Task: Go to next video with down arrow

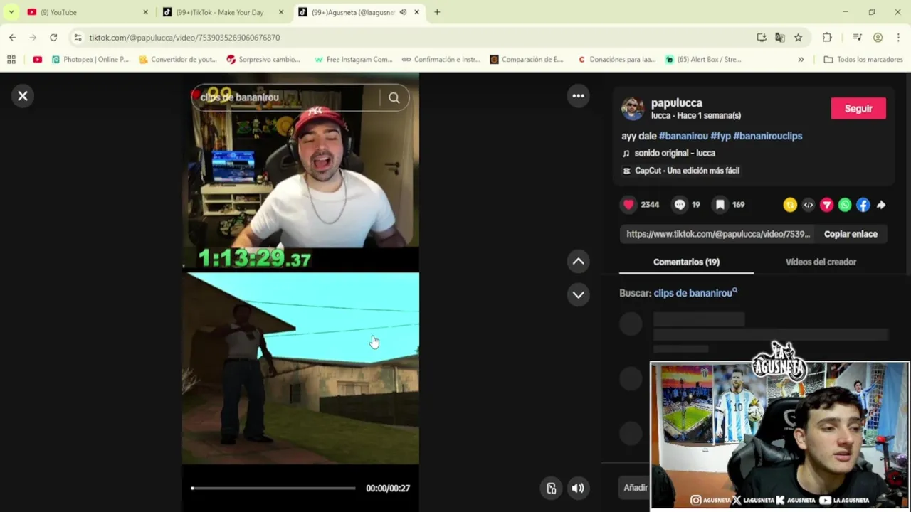Action: tap(579, 294)
